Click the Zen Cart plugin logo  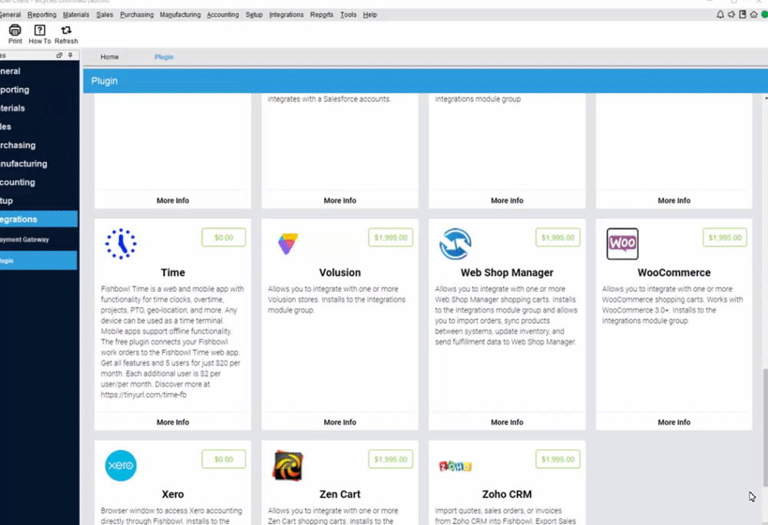pos(287,465)
